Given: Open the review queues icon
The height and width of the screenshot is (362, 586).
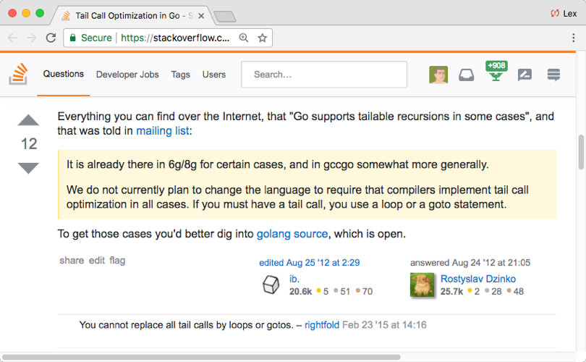Looking at the screenshot, I should (525, 75).
